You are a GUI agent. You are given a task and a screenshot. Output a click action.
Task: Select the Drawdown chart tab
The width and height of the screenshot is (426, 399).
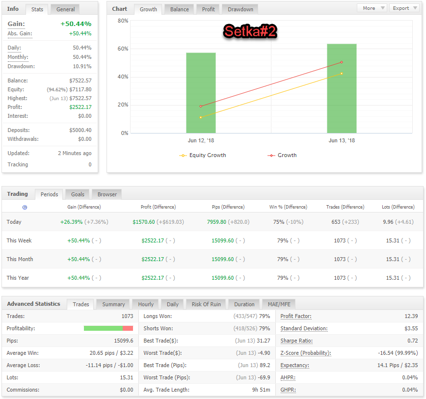(240, 9)
